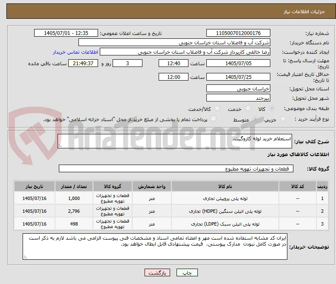Click the quantity cell 2,796

(74, 211)
